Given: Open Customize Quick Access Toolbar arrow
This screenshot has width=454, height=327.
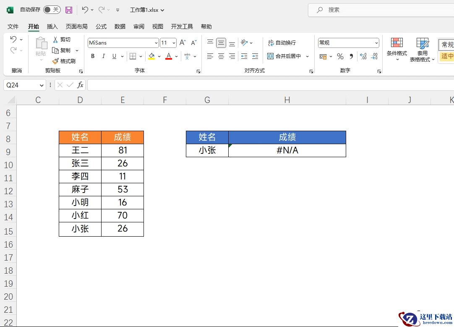Looking at the screenshot, I should 117,10.
